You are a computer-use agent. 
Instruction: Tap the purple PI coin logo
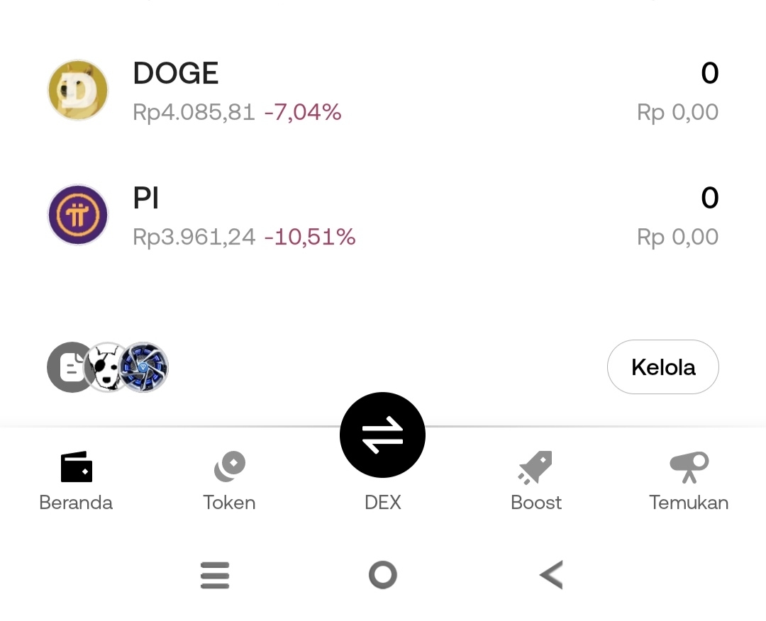[x=77, y=215]
